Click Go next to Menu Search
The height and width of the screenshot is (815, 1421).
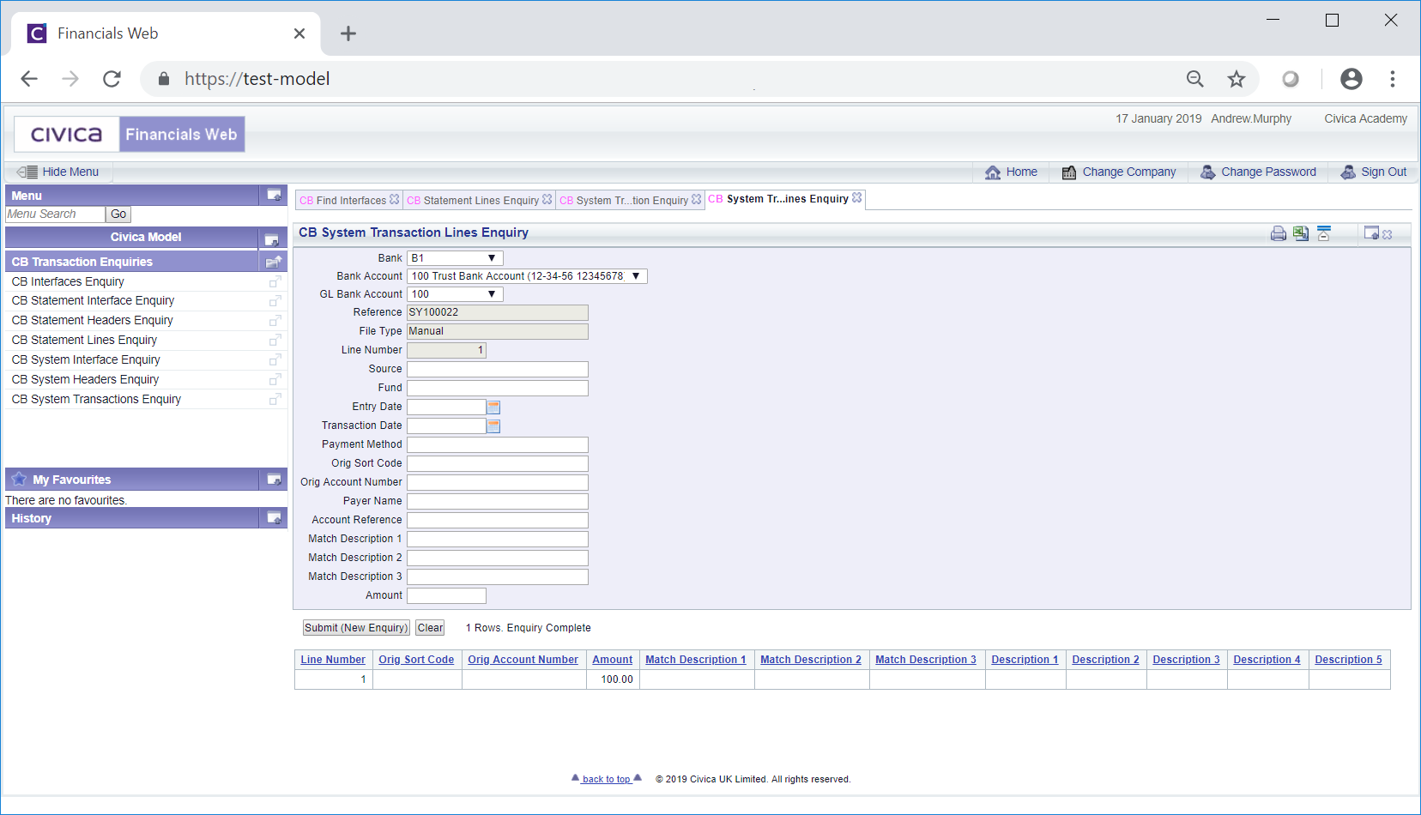pos(118,214)
